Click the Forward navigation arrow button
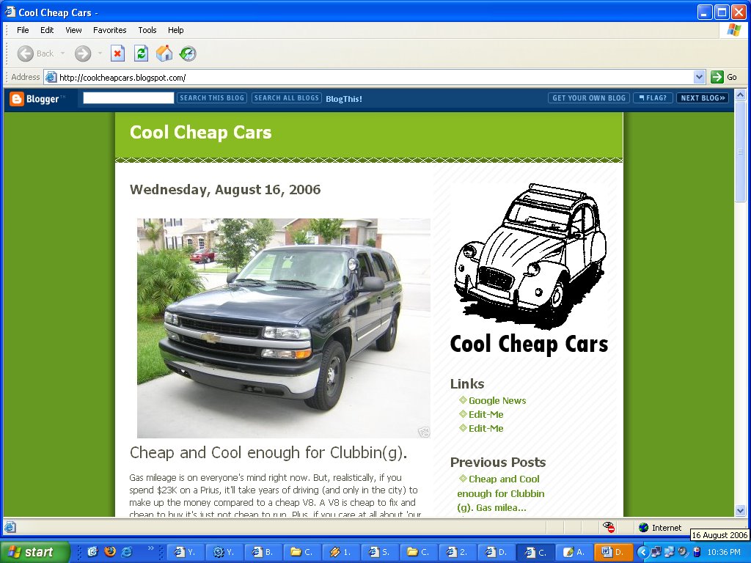Image resolution: width=751 pixels, height=563 pixels. point(82,54)
